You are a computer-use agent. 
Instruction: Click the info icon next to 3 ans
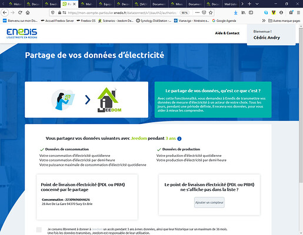click(179, 139)
